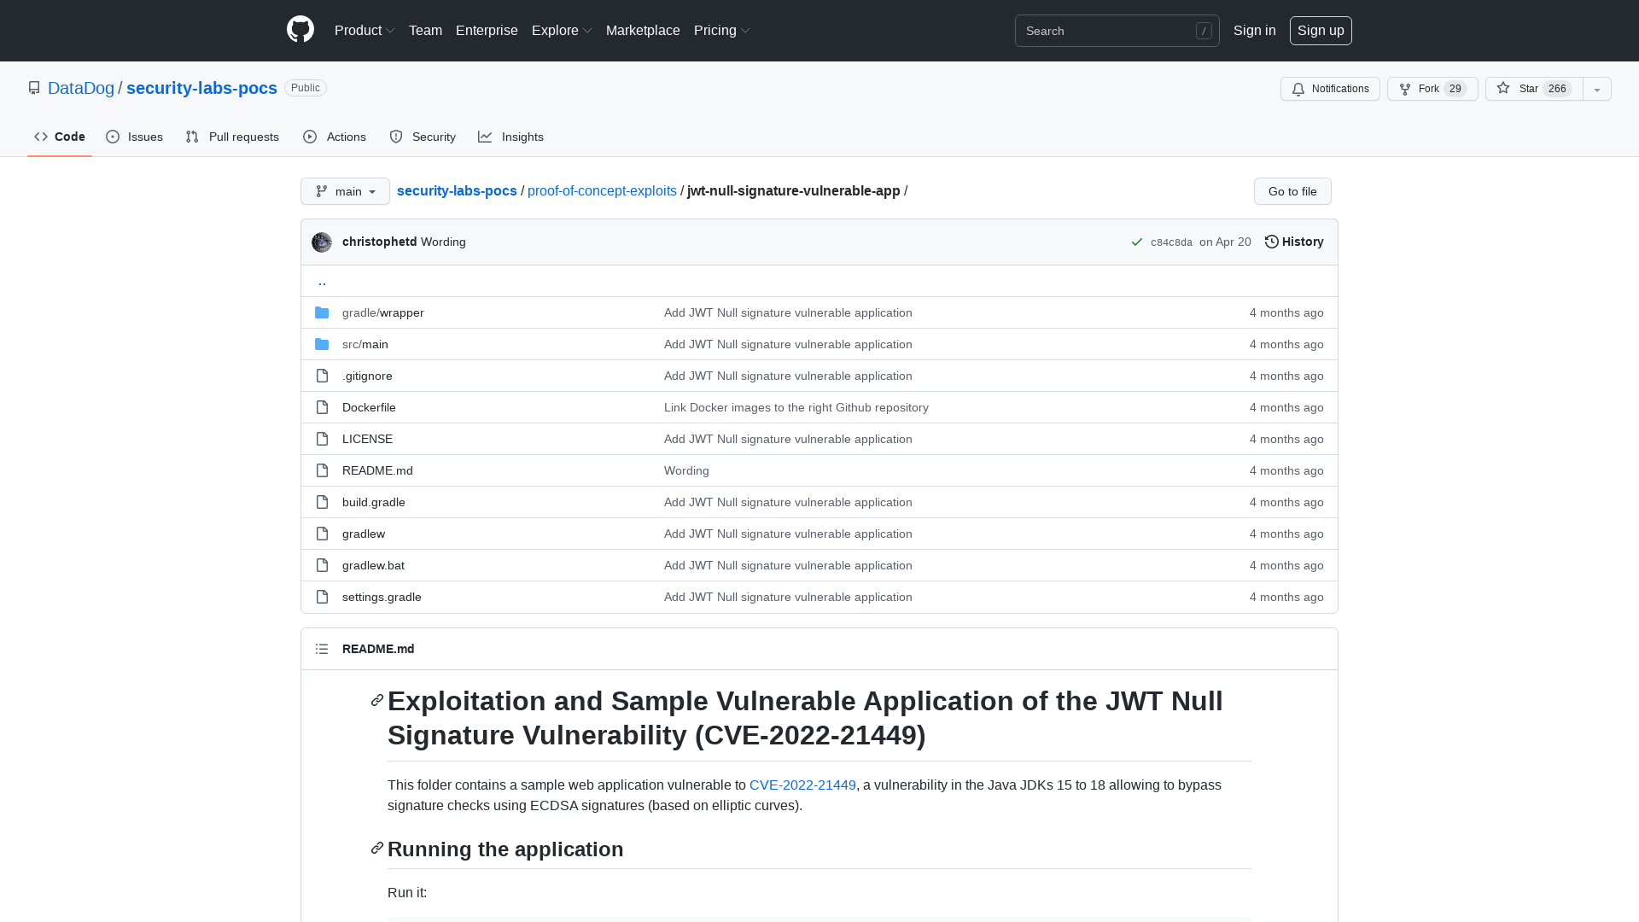Click the file icon next to README.md row
Viewport: 1639px width, 922px height.
(322, 470)
